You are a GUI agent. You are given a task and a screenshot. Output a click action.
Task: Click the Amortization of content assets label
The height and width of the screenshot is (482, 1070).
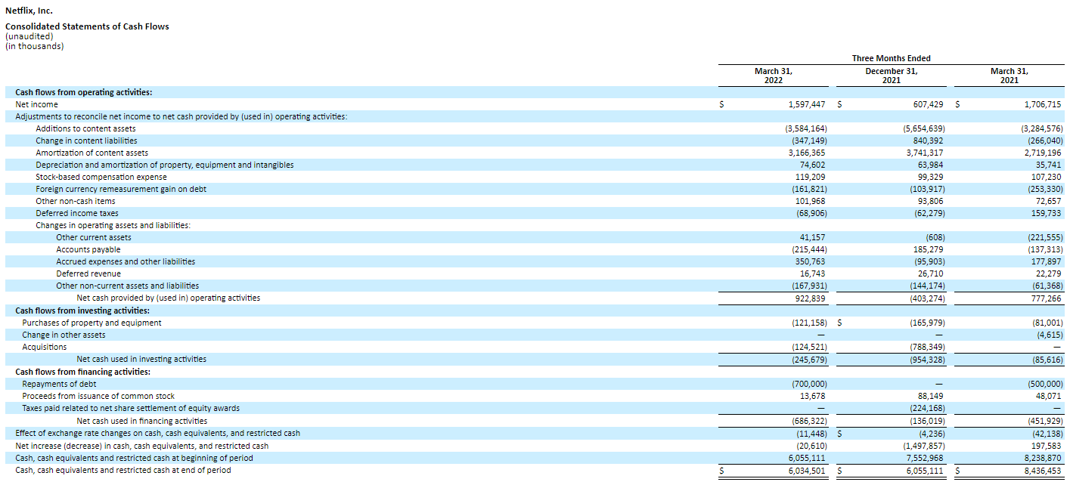(91, 153)
